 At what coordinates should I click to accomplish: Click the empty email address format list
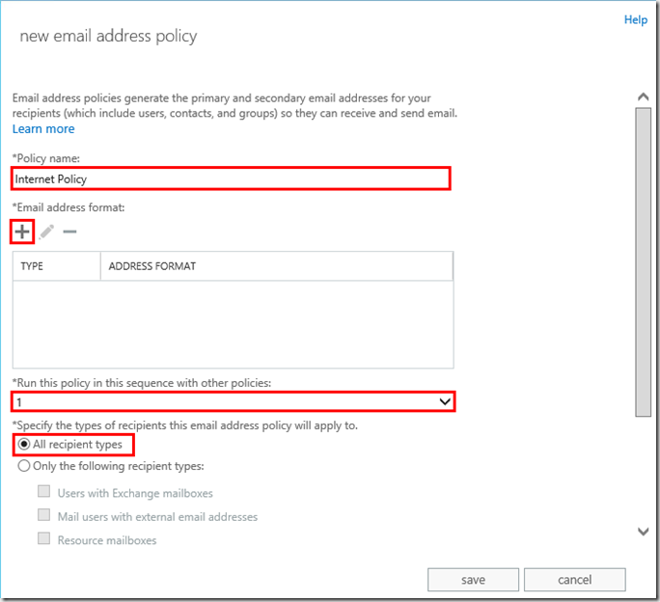pyautogui.click(x=233, y=321)
